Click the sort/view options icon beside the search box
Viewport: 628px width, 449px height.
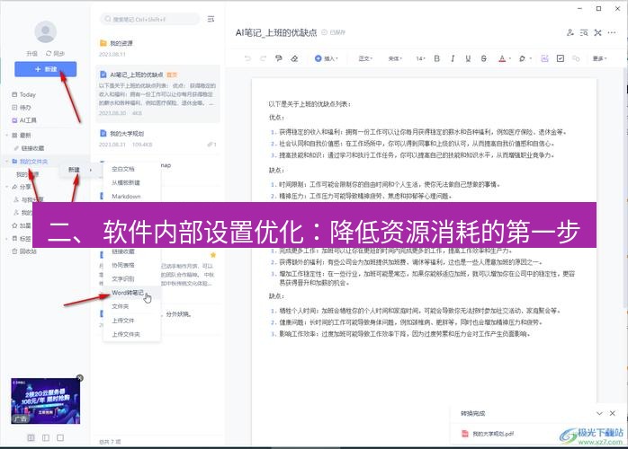coord(211,19)
